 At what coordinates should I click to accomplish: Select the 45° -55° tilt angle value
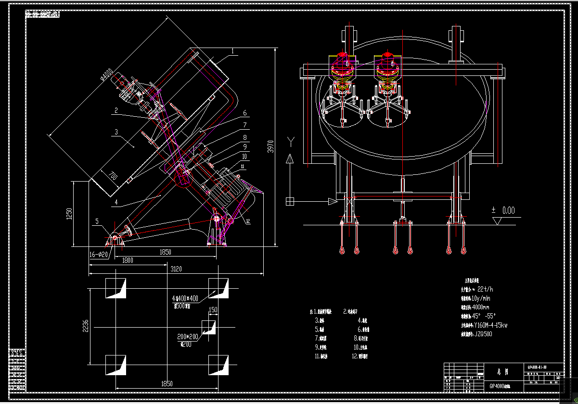tap(484, 316)
